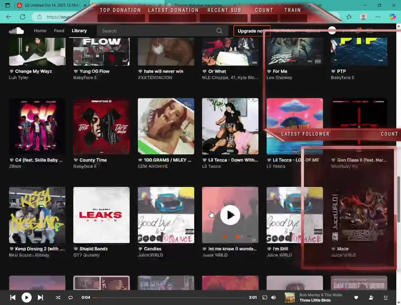
Task: Open LEAKS Stupid Bandz artwork
Action: pos(102,215)
